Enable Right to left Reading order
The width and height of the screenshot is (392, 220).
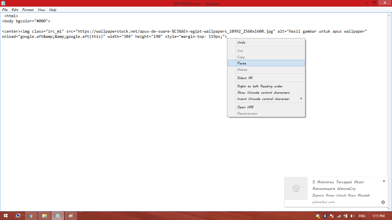259,86
